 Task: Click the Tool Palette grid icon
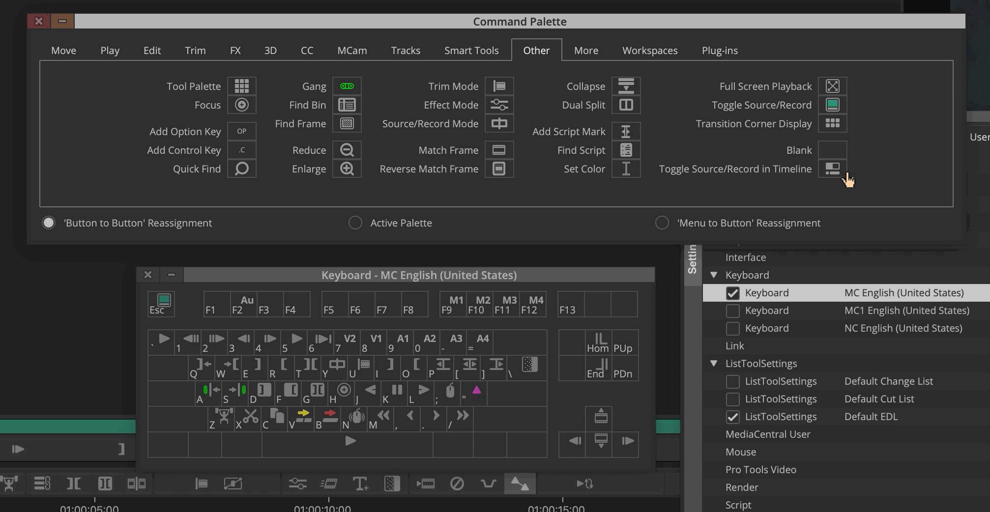[241, 86]
